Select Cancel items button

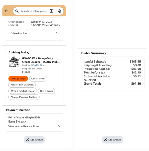pos(38,79)
